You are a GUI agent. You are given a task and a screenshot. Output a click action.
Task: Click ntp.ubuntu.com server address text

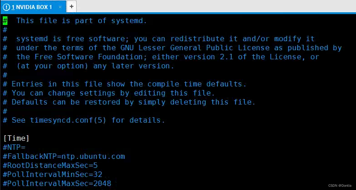click(x=93, y=157)
